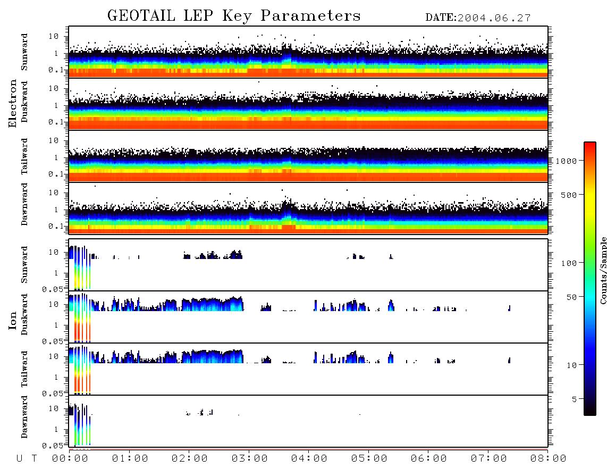Select the Electron Sunward axis label
Screen dimensions: 607x468
click(24, 52)
